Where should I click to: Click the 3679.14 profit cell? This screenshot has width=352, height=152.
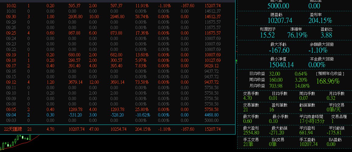[x=75, y=82]
